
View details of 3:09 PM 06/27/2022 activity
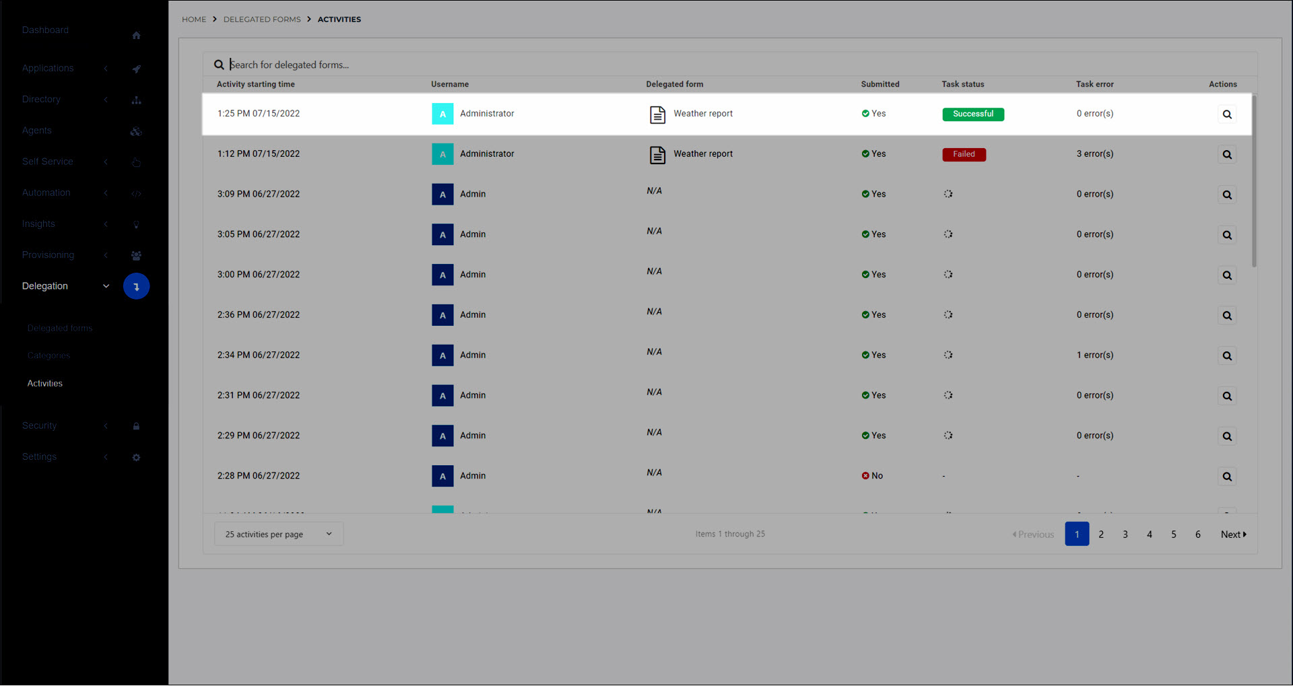[x=1227, y=195]
